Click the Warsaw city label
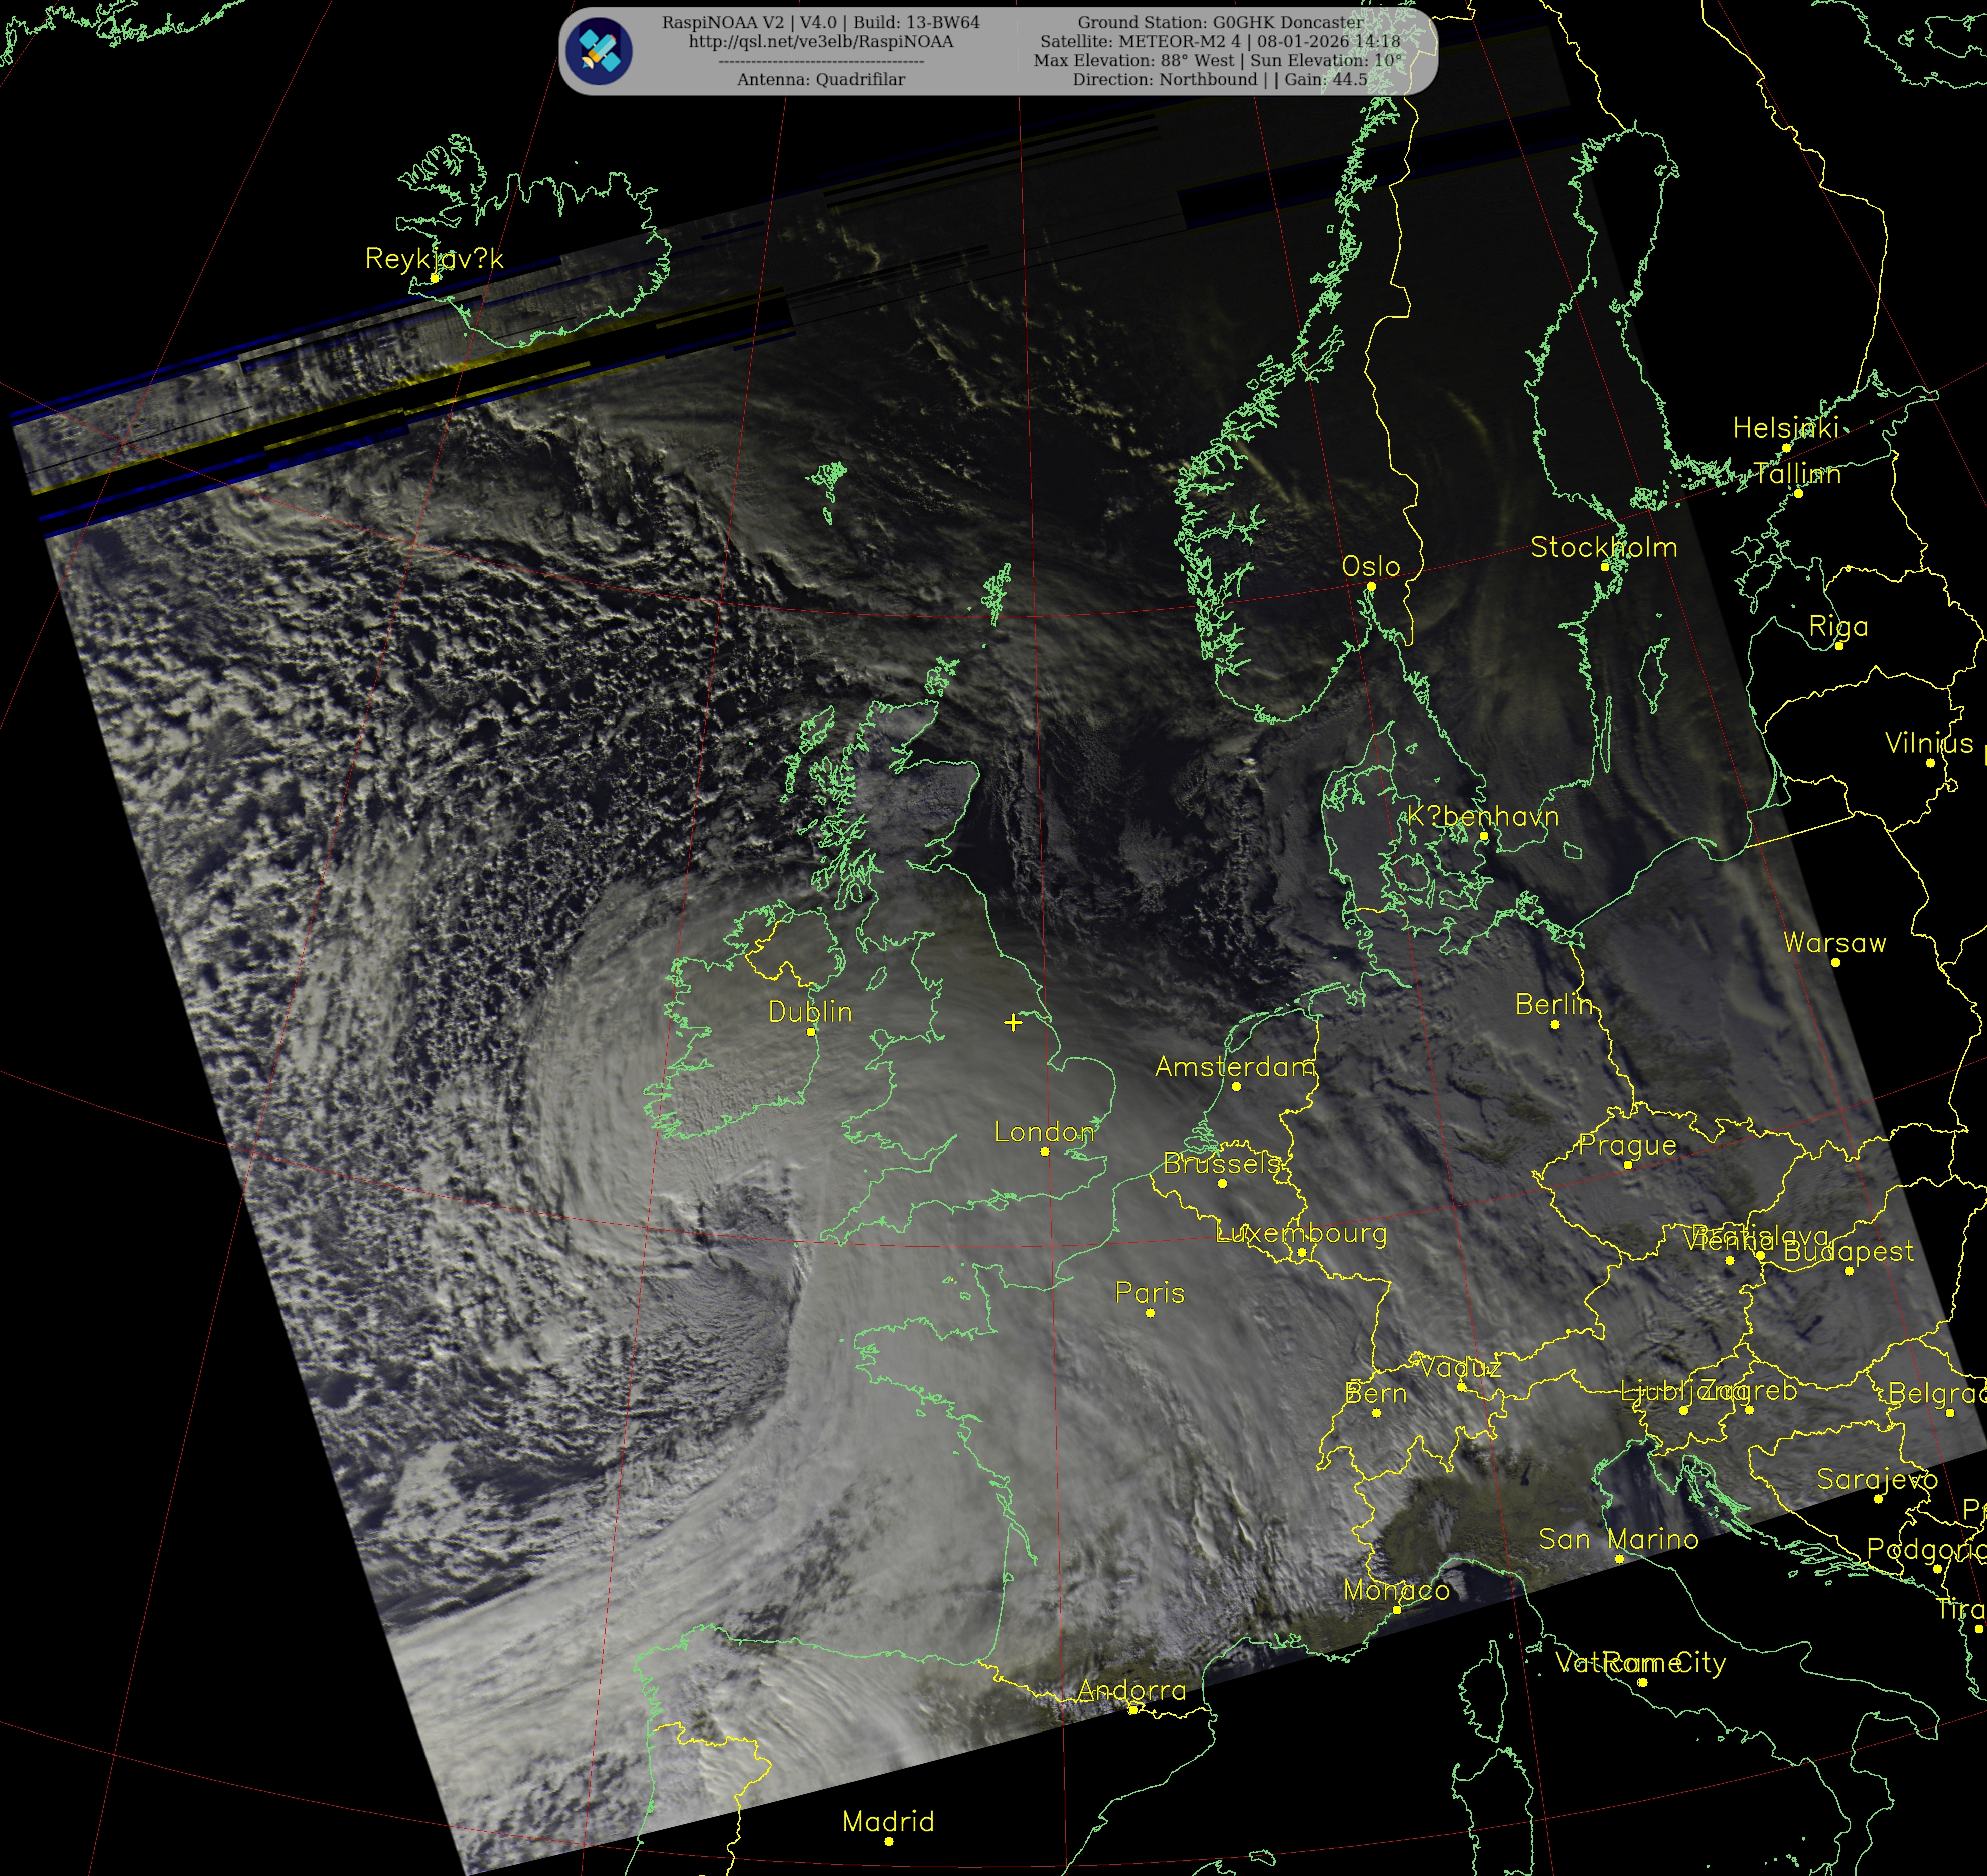The height and width of the screenshot is (1876, 1987). (x=1834, y=943)
